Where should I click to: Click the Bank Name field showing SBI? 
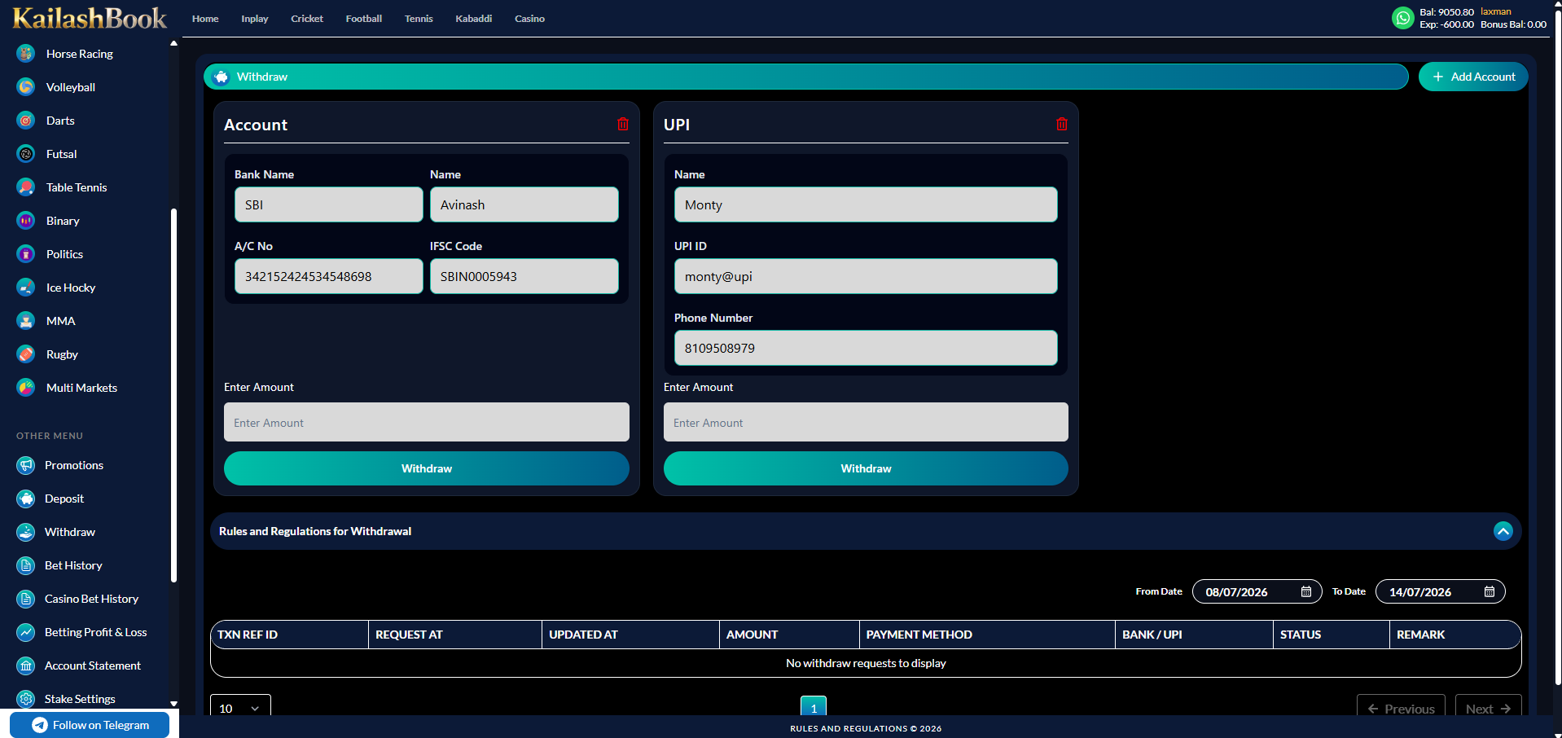click(329, 204)
